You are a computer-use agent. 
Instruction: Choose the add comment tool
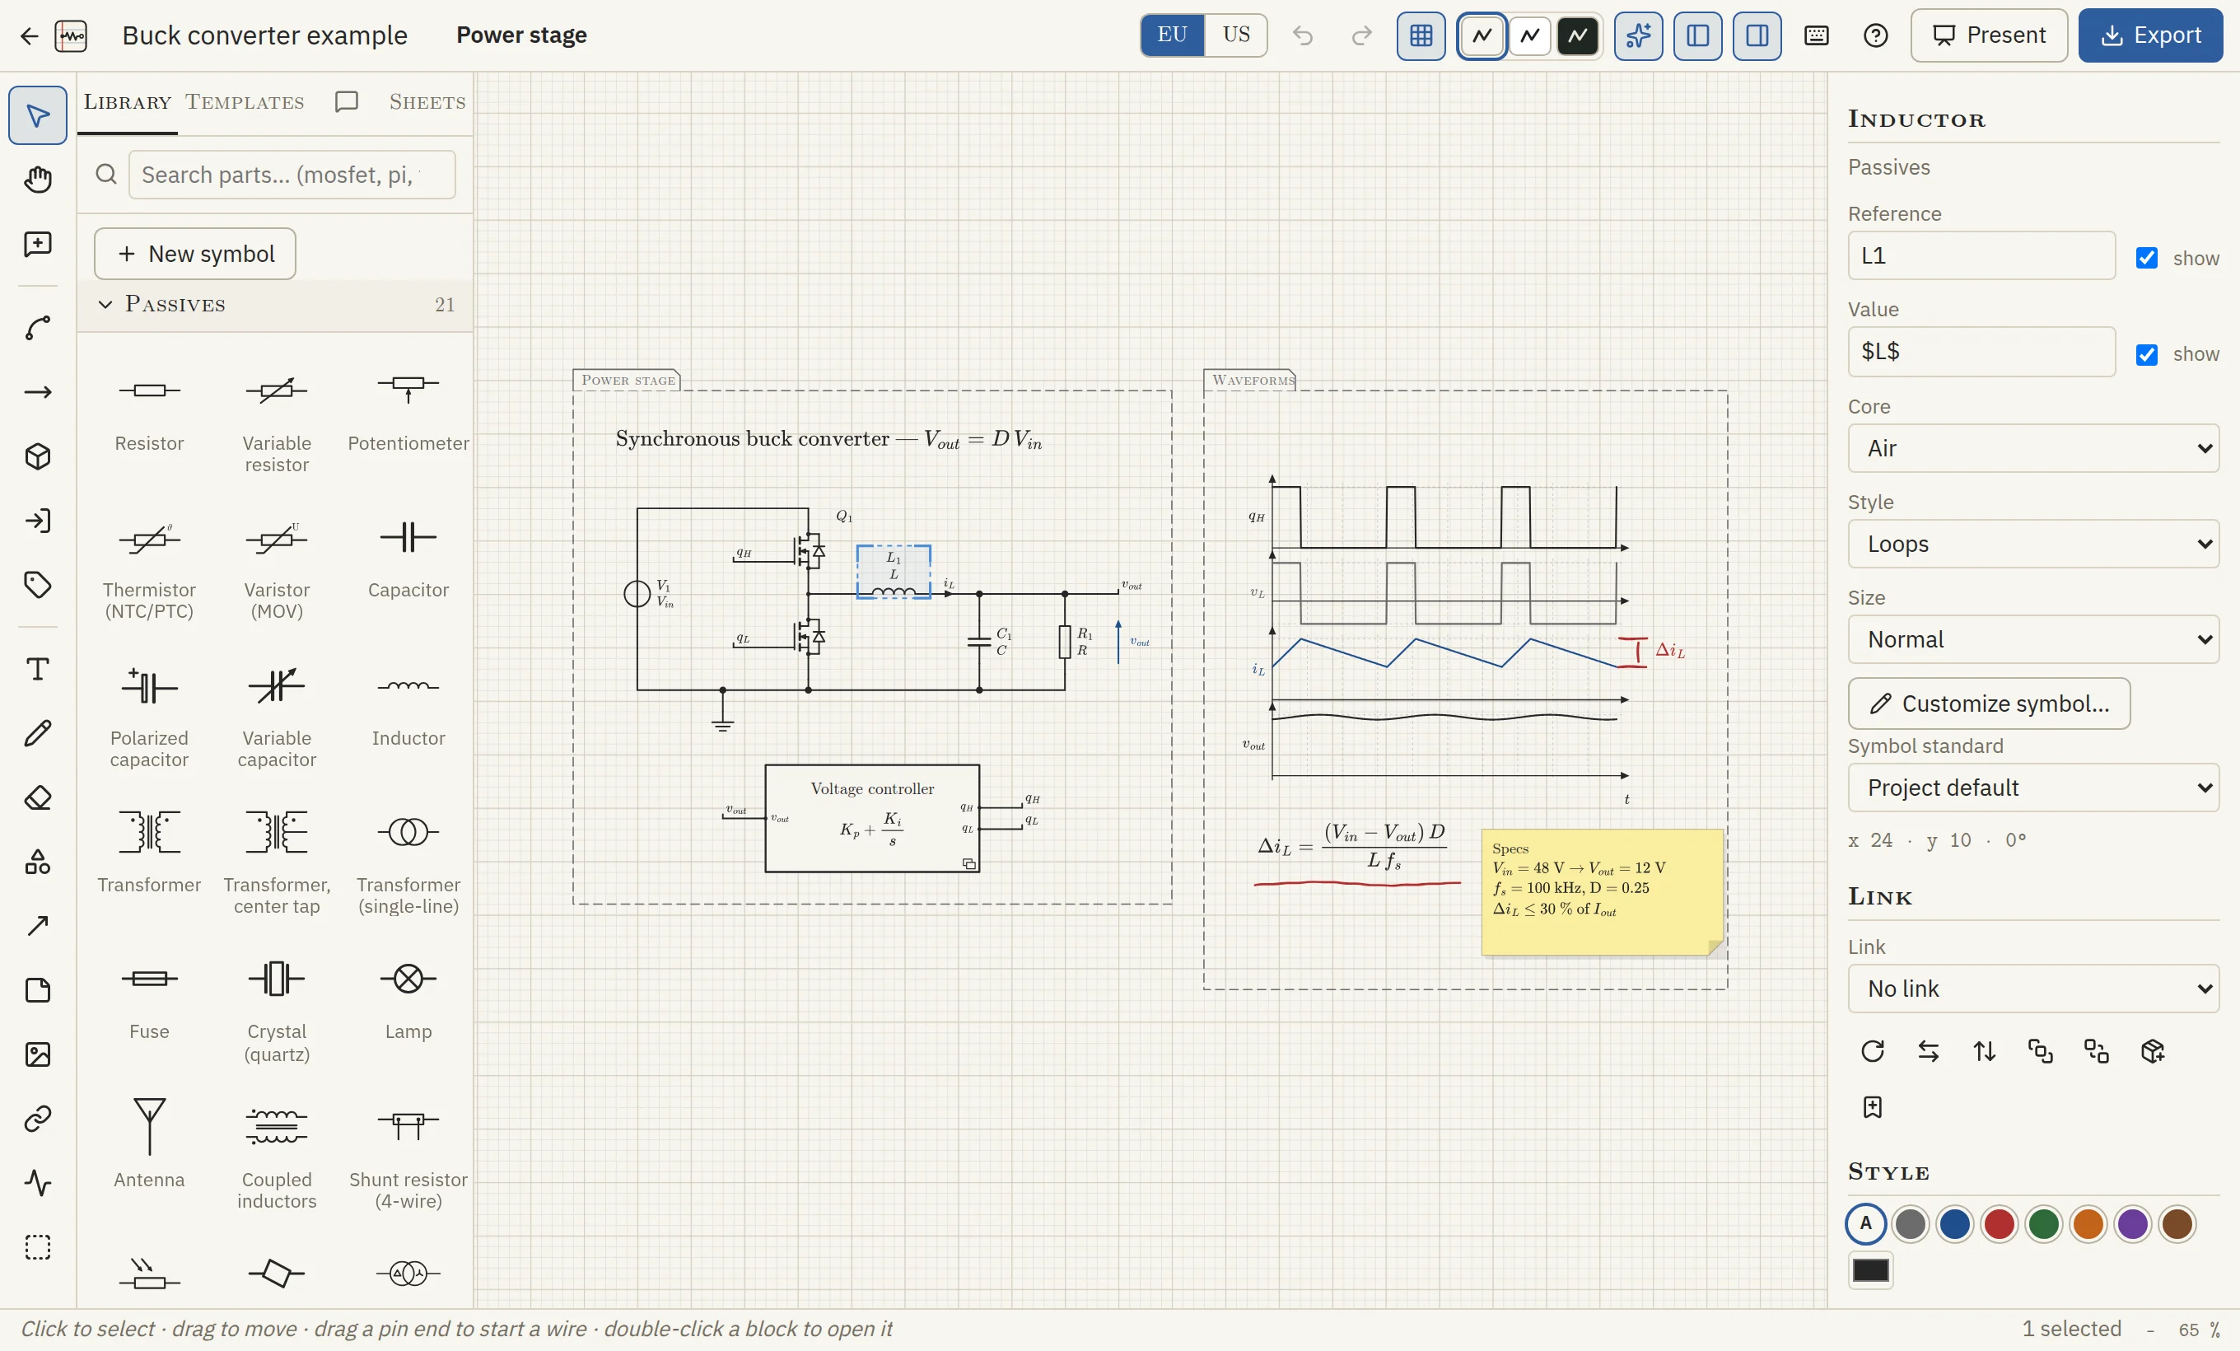pyautogui.click(x=37, y=244)
